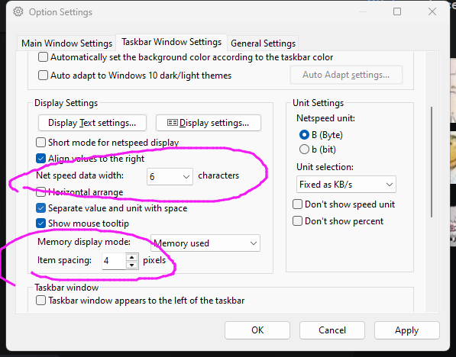Click the vertical scrollbar thumb

tap(432, 162)
